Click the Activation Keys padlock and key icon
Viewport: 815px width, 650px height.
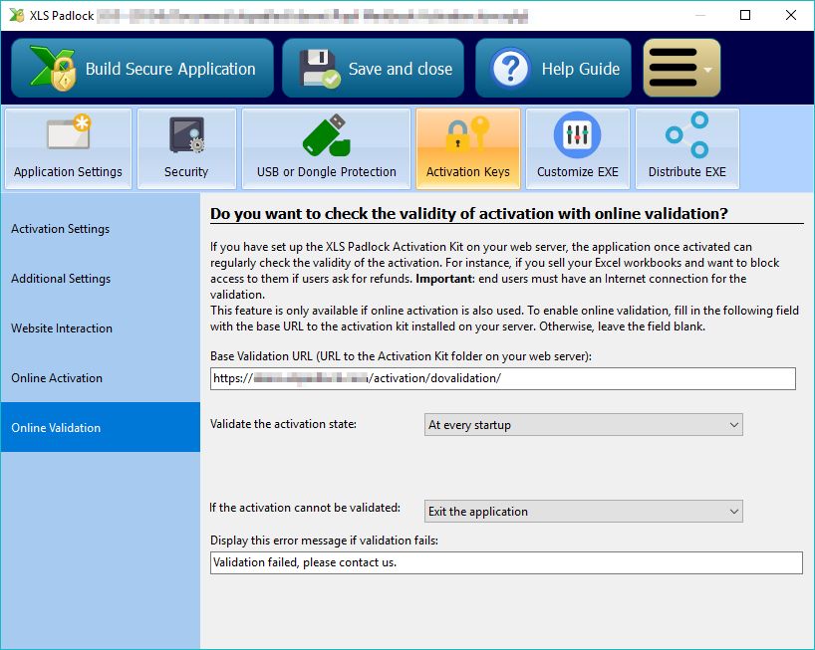tap(468, 134)
